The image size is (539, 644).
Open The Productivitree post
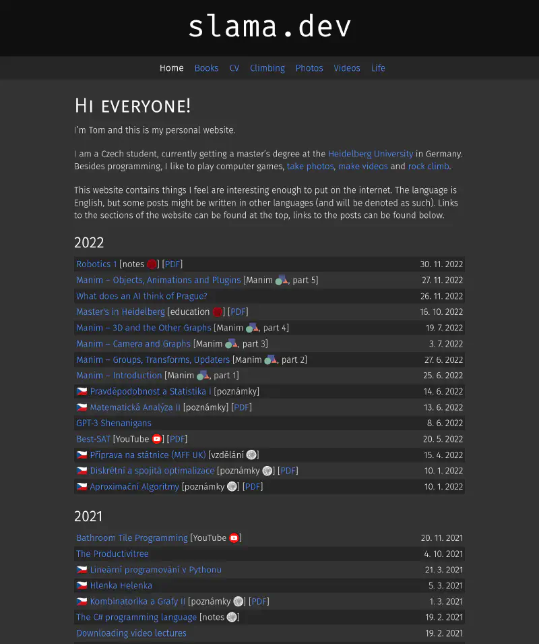112,554
